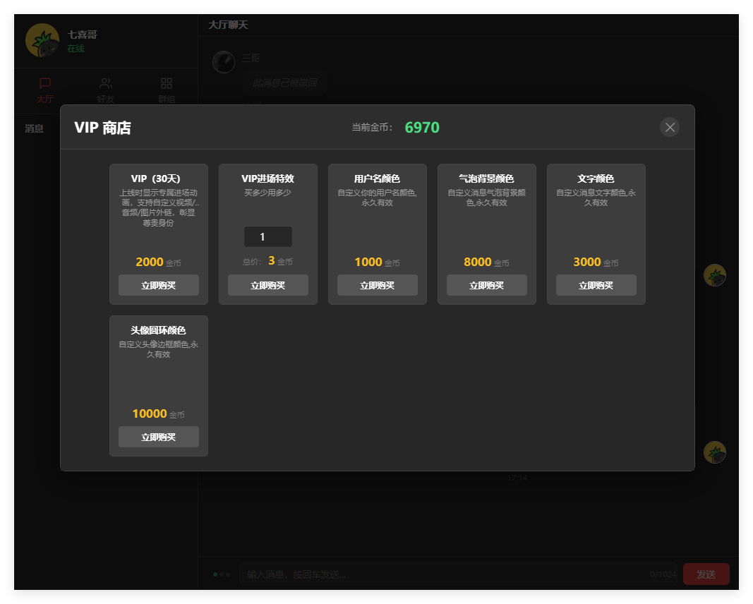Click 七喜哥 profile avatar in sidebar
Screen dimensions: 753x604
(x=42, y=41)
